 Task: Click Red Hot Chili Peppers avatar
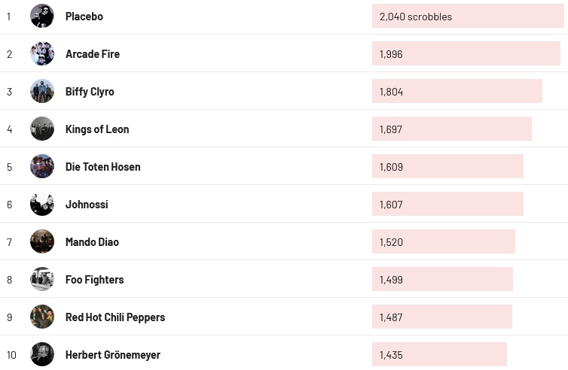pos(42,317)
